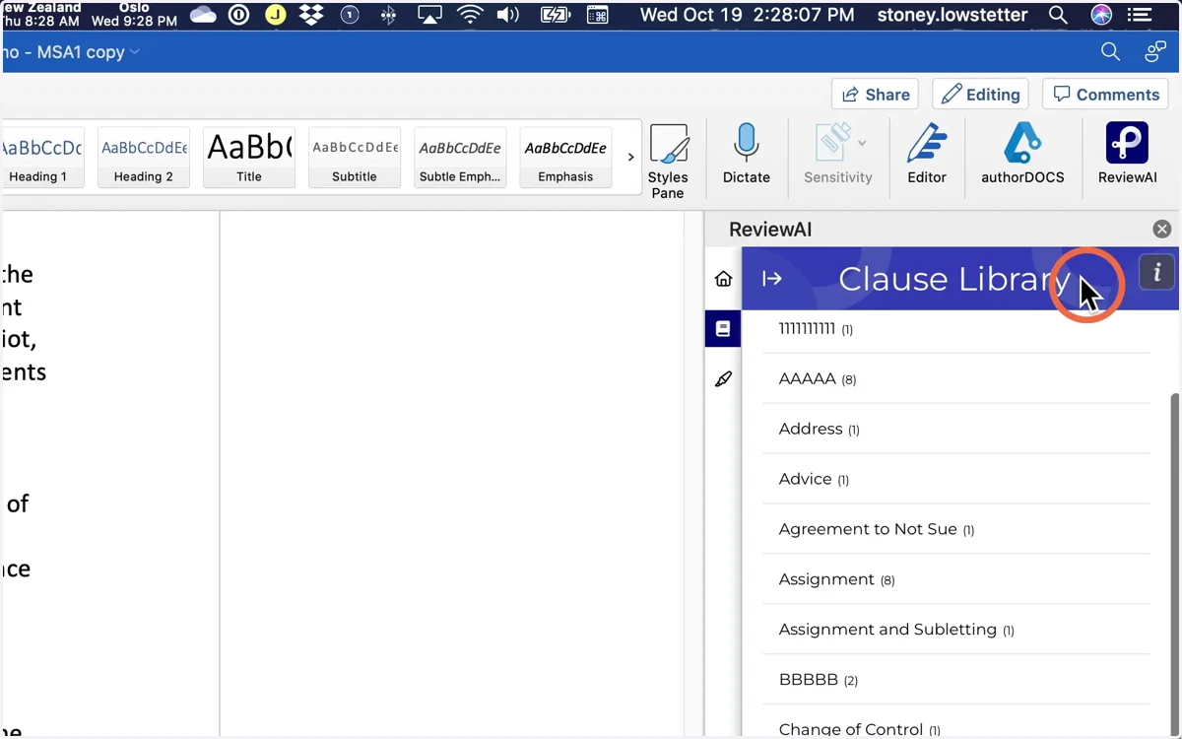The height and width of the screenshot is (739, 1182).
Task: Collapse panel with arrow icon
Action: click(x=772, y=279)
